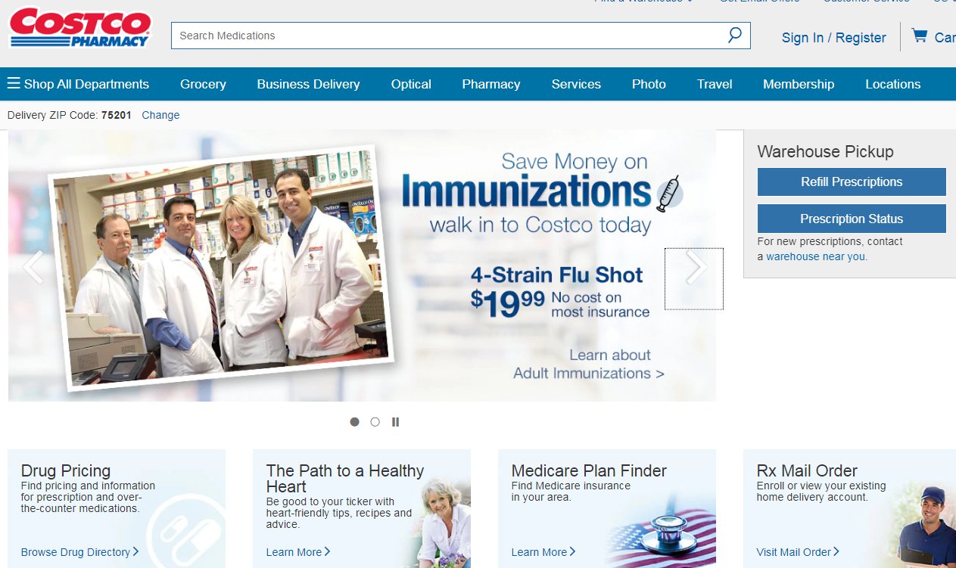Screen dimensions: 956x568
Task: Open the Pharmacy menu item
Action: pos(491,84)
